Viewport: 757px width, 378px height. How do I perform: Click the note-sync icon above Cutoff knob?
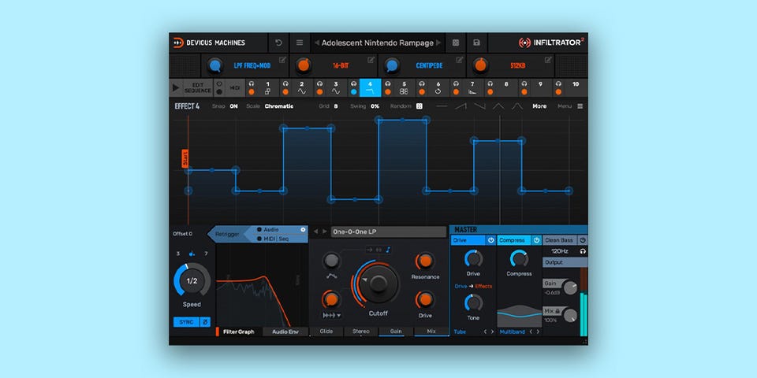[x=388, y=250]
